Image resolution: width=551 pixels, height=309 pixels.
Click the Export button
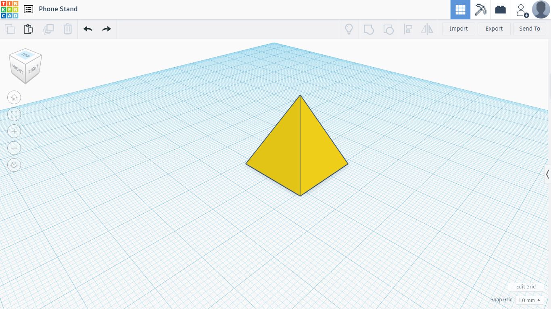click(494, 29)
